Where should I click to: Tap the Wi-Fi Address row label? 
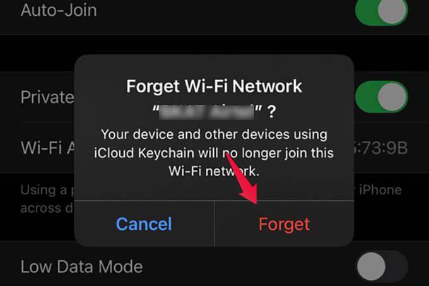click(x=48, y=148)
